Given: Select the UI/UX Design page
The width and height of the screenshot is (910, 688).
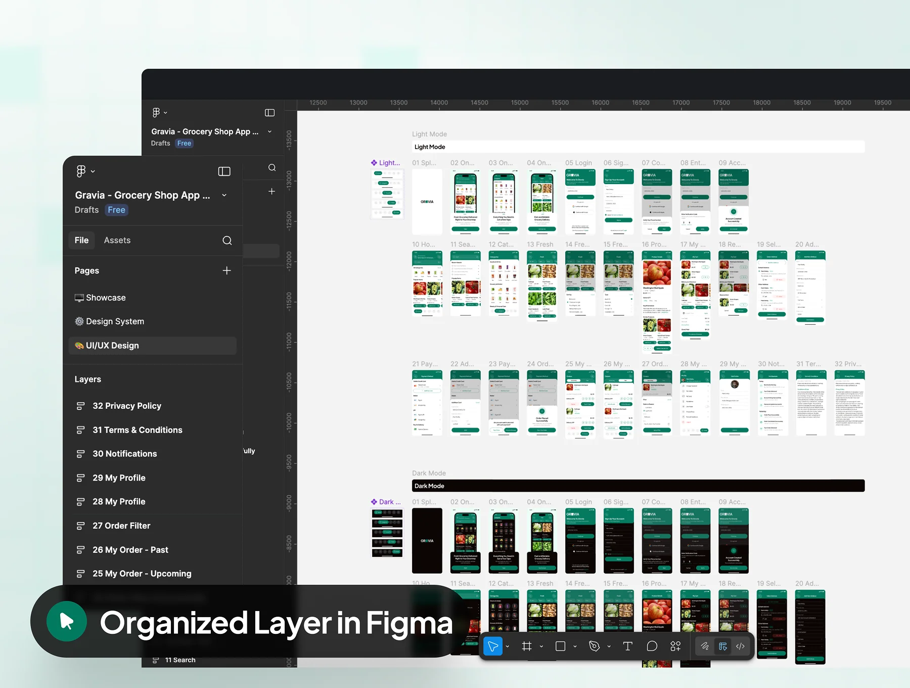Looking at the screenshot, I should pos(152,346).
